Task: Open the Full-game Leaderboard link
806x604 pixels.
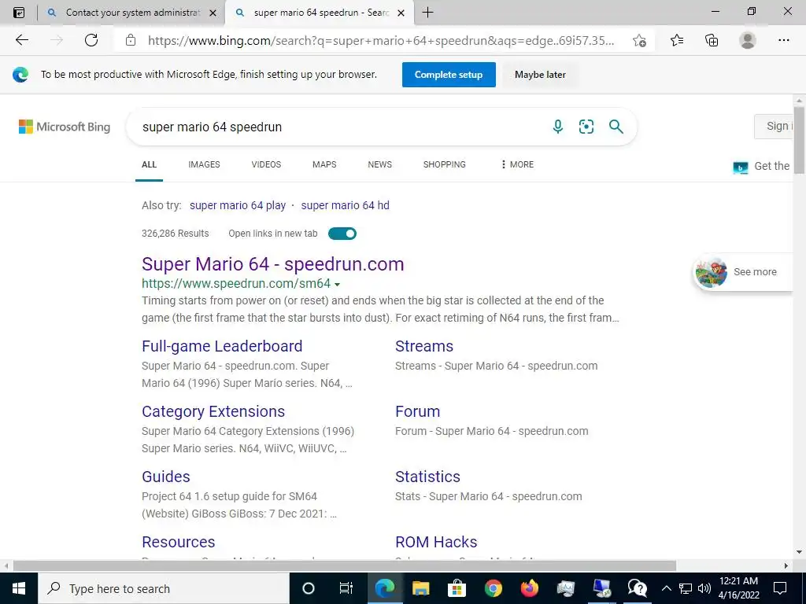Action: tap(222, 346)
